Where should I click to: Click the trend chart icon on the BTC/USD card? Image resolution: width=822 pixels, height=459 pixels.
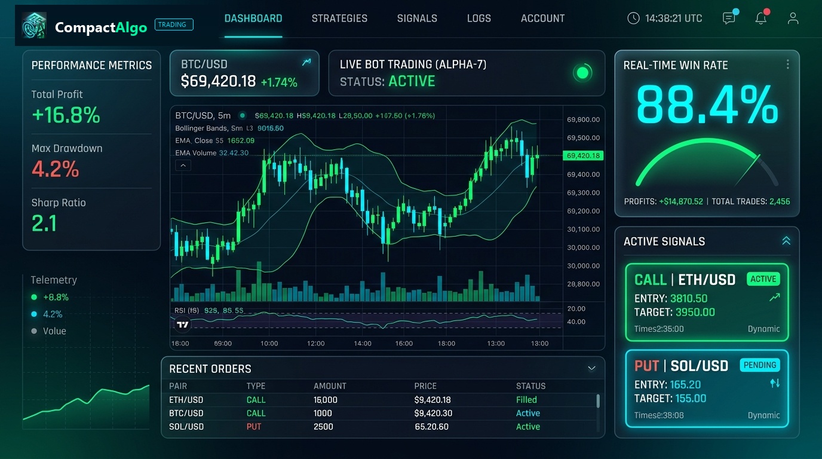click(306, 62)
